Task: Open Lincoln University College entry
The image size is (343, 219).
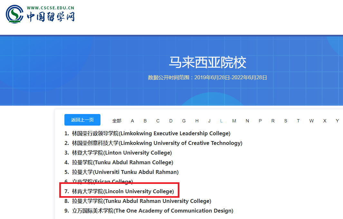Action: pyautogui.click(x=123, y=191)
